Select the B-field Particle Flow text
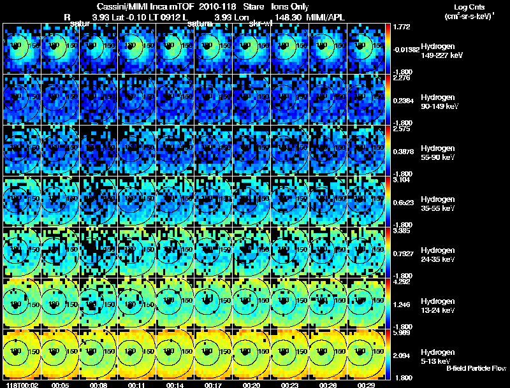Image resolution: width=510 pixels, height=388 pixels. (x=476, y=368)
